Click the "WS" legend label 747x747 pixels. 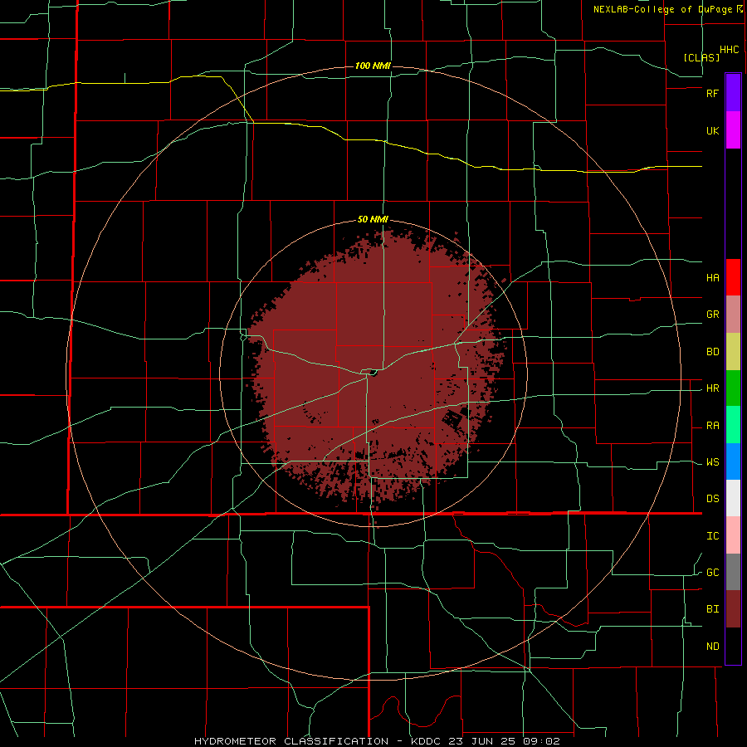pos(713,462)
